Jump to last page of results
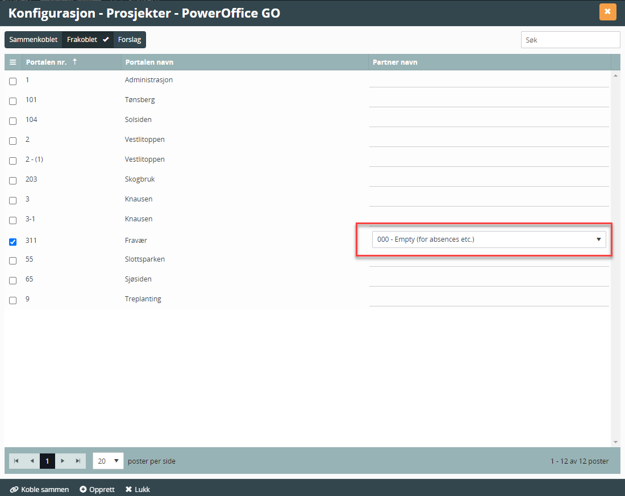 (78, 461)
